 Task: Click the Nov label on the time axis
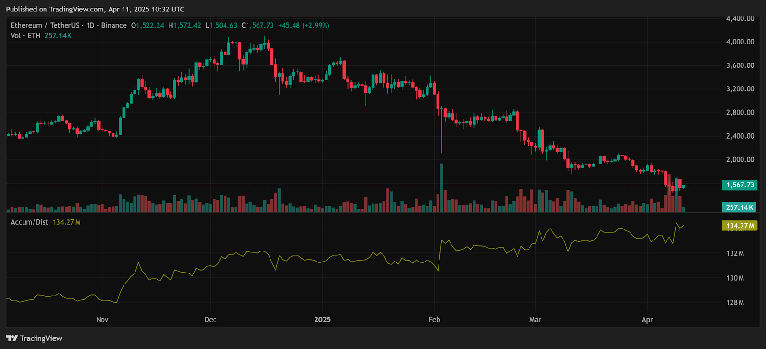click(102, 320)
